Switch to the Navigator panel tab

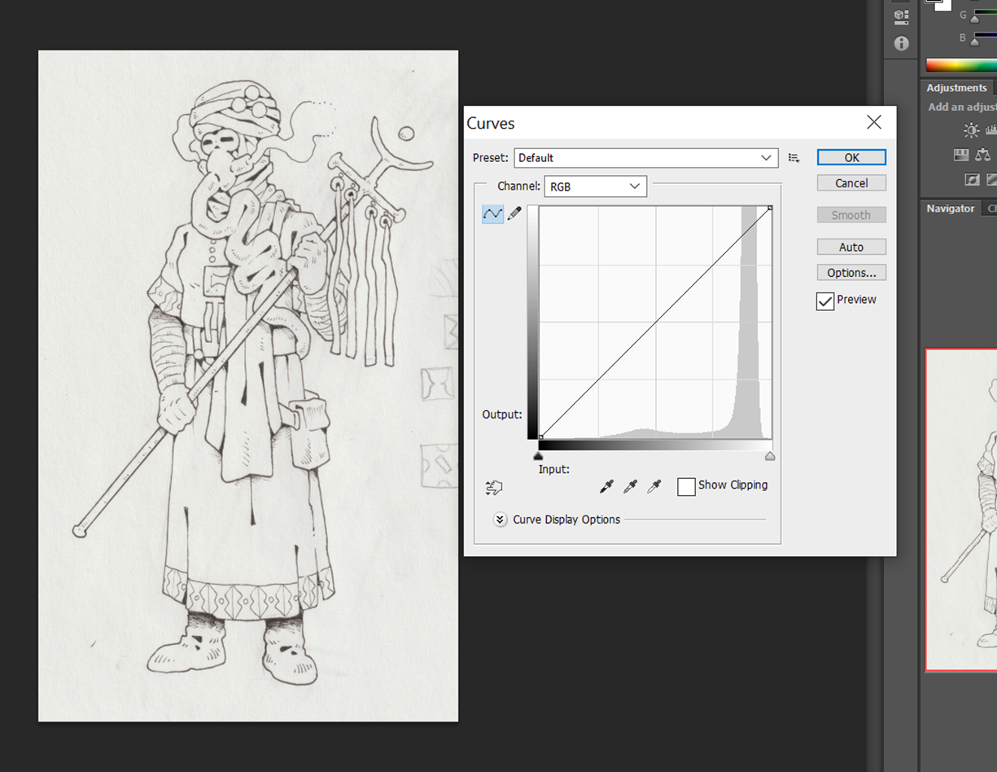pyautogui.click(x=950, y=208)
